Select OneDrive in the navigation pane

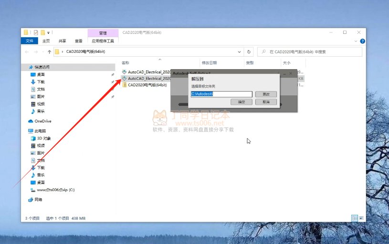[x=42, y=121]
